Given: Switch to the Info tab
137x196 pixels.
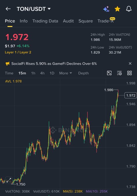Looking at the screenshot, I should click(x=24, y=21).
